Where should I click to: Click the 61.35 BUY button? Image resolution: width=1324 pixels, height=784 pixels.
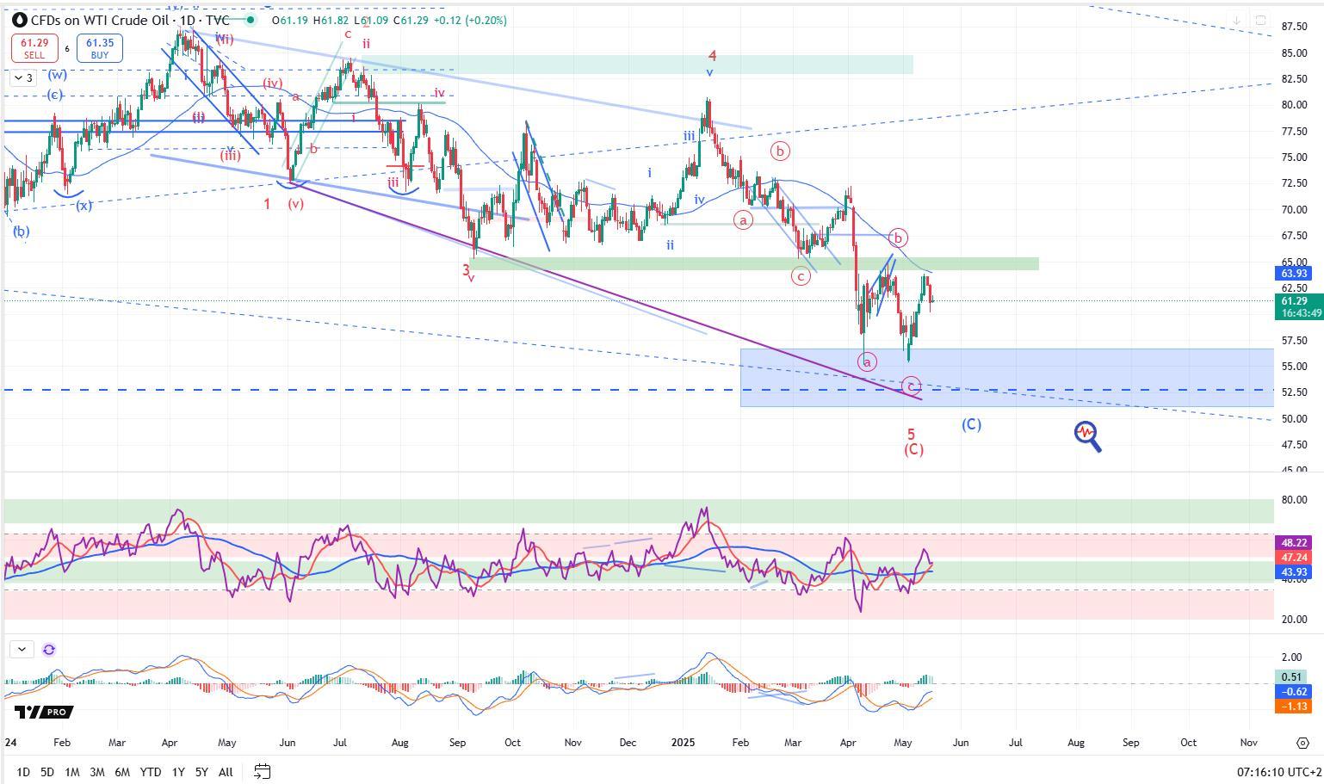pyautogui.click(x=99, y=48)
